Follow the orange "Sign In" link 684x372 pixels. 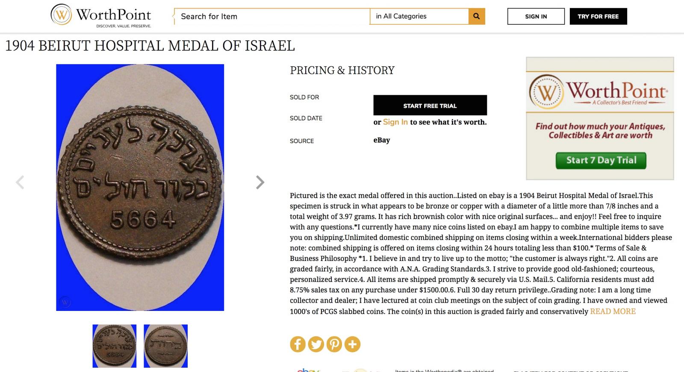coord(395,122)
